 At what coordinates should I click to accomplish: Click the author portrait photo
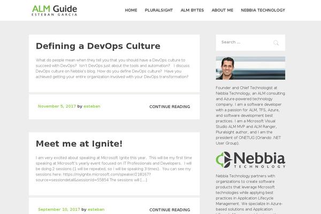tap(250, 68)
